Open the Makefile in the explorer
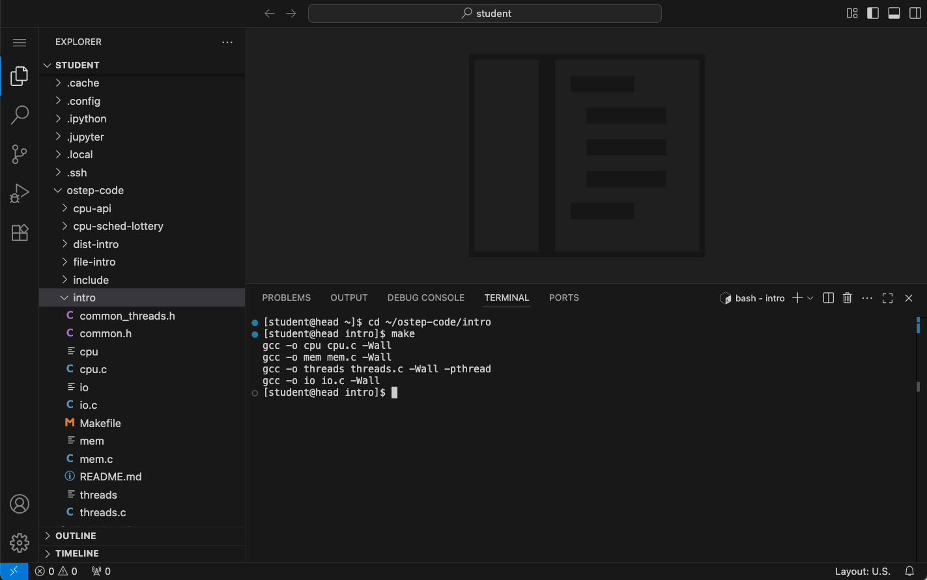This screenshot has height=580, width=927. [100, 423]
